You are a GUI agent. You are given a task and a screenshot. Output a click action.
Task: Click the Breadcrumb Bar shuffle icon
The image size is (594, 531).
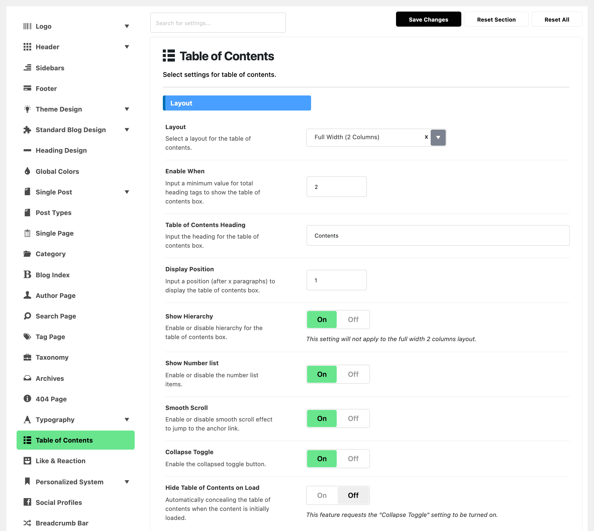pyautogui.click(x=27, y=523)
